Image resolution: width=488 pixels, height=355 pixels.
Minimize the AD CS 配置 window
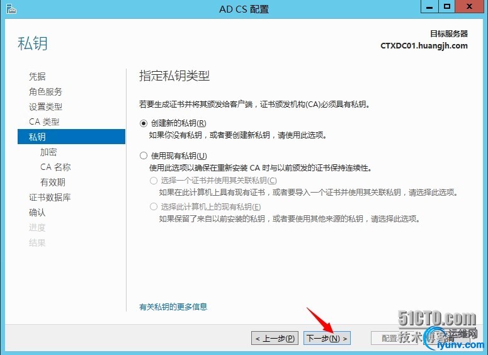(x=429, y=6)
